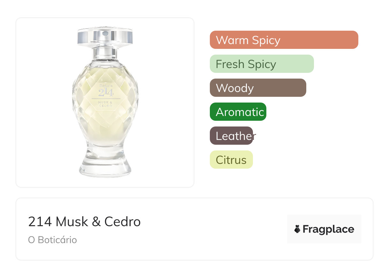The width and height of the screenshot is (389, 276).
Task: Pick the yellow Citrus accord bar
Action: (x=231, y=160)
